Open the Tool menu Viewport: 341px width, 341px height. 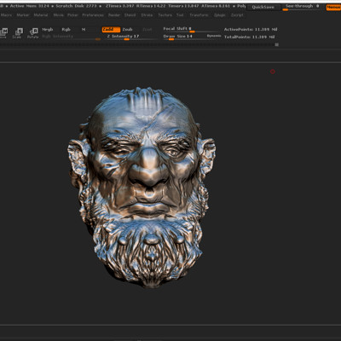[180, 15]
